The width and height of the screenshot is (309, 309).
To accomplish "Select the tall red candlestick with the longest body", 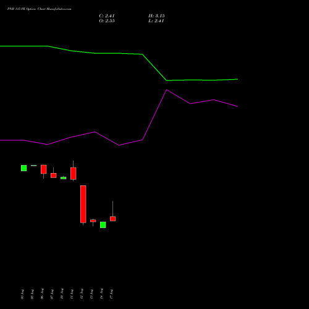I will [83, 204].
